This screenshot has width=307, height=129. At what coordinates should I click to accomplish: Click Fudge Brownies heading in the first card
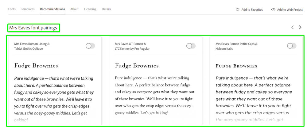(x=36, y=66)
